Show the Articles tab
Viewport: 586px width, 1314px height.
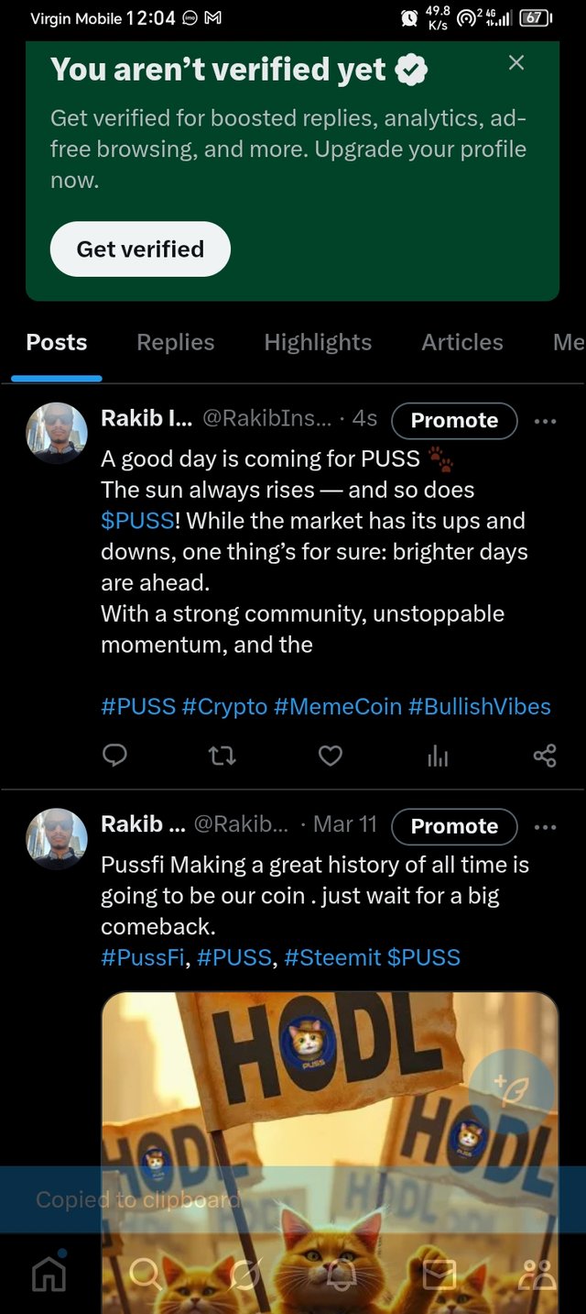pyautogui.click(x=461, y=342)
